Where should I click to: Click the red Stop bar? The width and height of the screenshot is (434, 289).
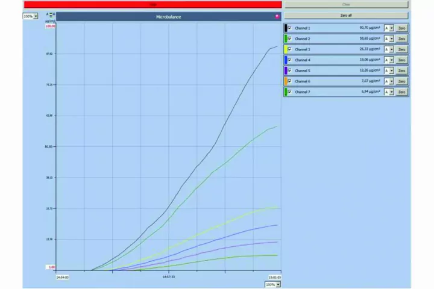point(153,4)
